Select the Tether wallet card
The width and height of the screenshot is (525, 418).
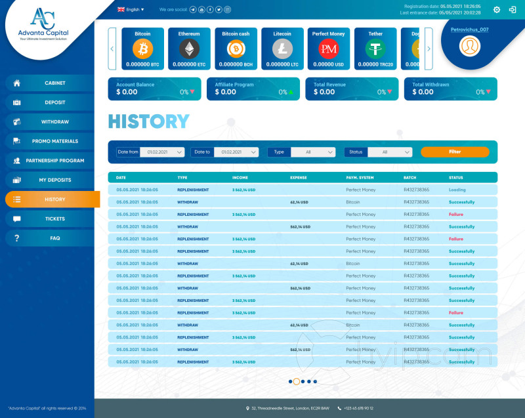coord(375,49)
